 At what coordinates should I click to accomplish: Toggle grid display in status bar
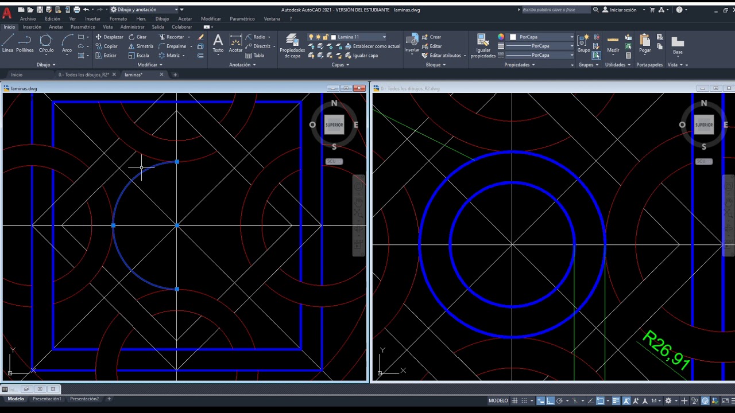[x=514, y=400]
